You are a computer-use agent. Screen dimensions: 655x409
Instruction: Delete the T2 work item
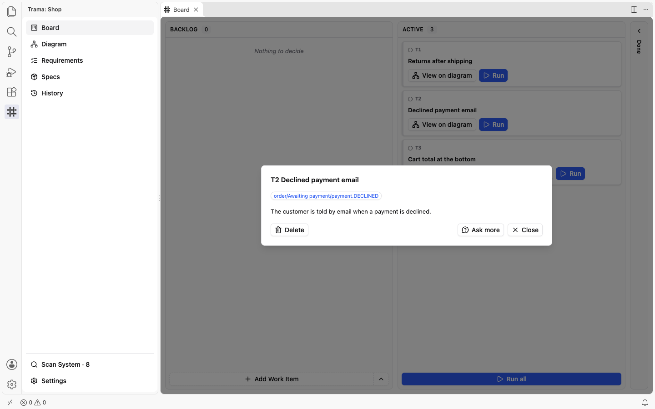[289, 230]
